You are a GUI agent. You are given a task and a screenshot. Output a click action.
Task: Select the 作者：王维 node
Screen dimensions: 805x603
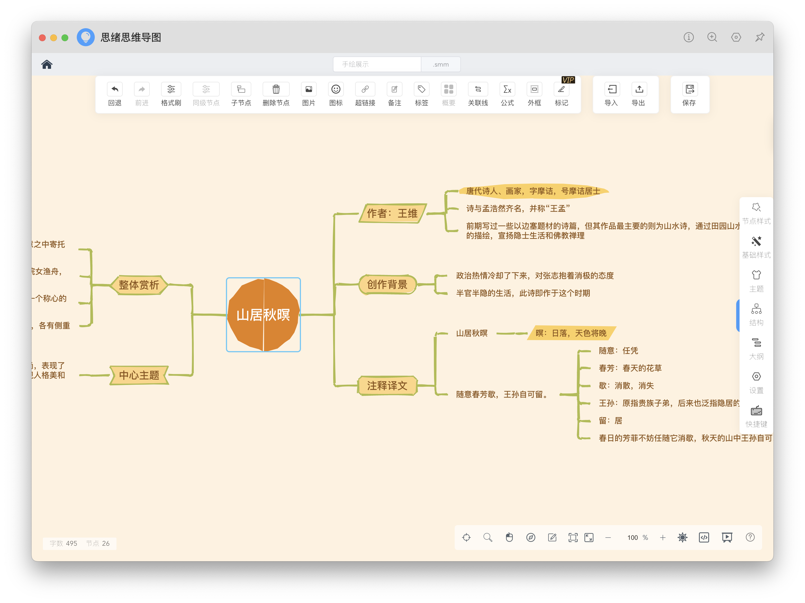[392, 213]
